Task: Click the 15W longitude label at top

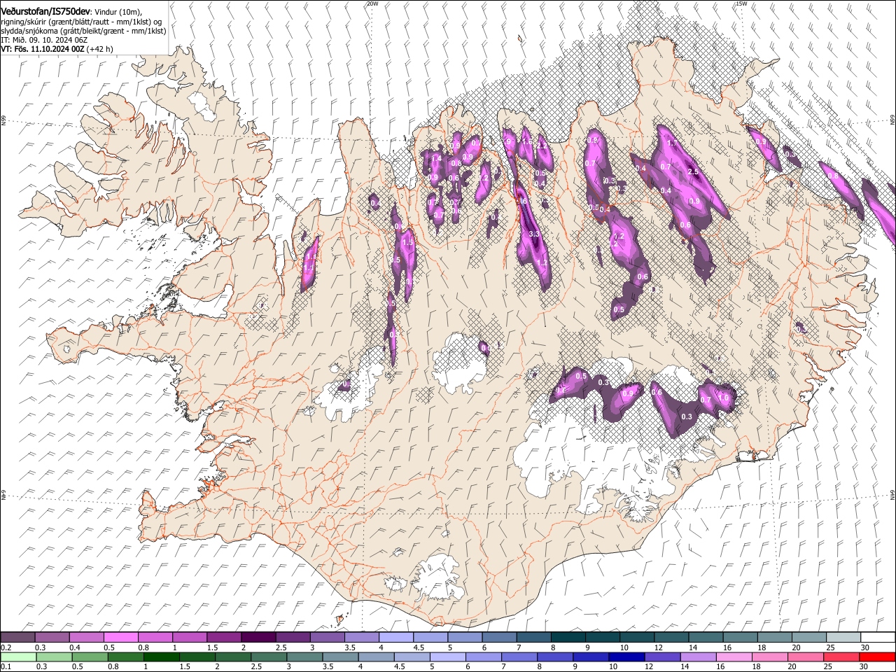Action: pyautogui.click(x=741, y=3)
